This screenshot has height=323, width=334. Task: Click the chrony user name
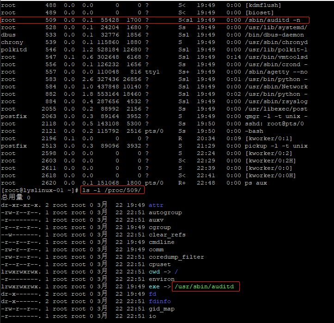pyautogui.click(x=12, y=42)
